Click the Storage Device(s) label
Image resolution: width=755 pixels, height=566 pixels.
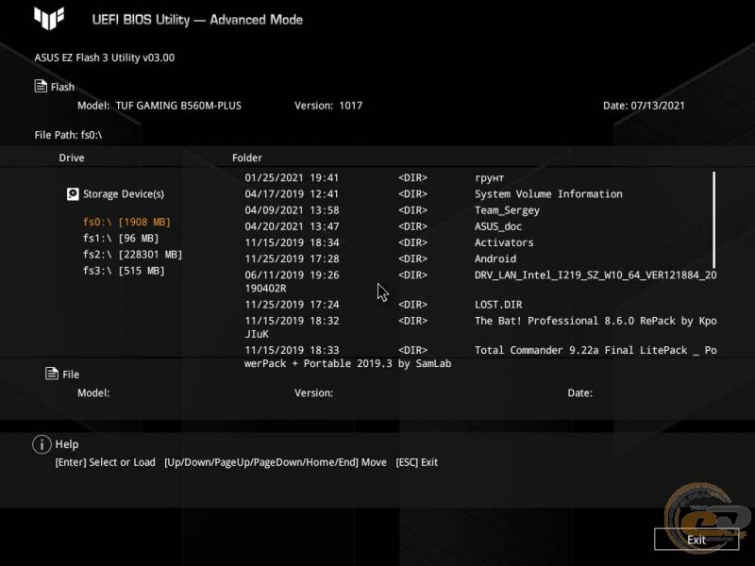pos(124,194)
